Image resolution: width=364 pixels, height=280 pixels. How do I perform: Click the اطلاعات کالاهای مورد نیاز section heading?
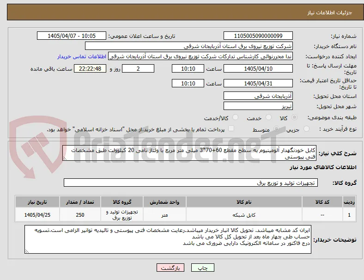point(323,167)
